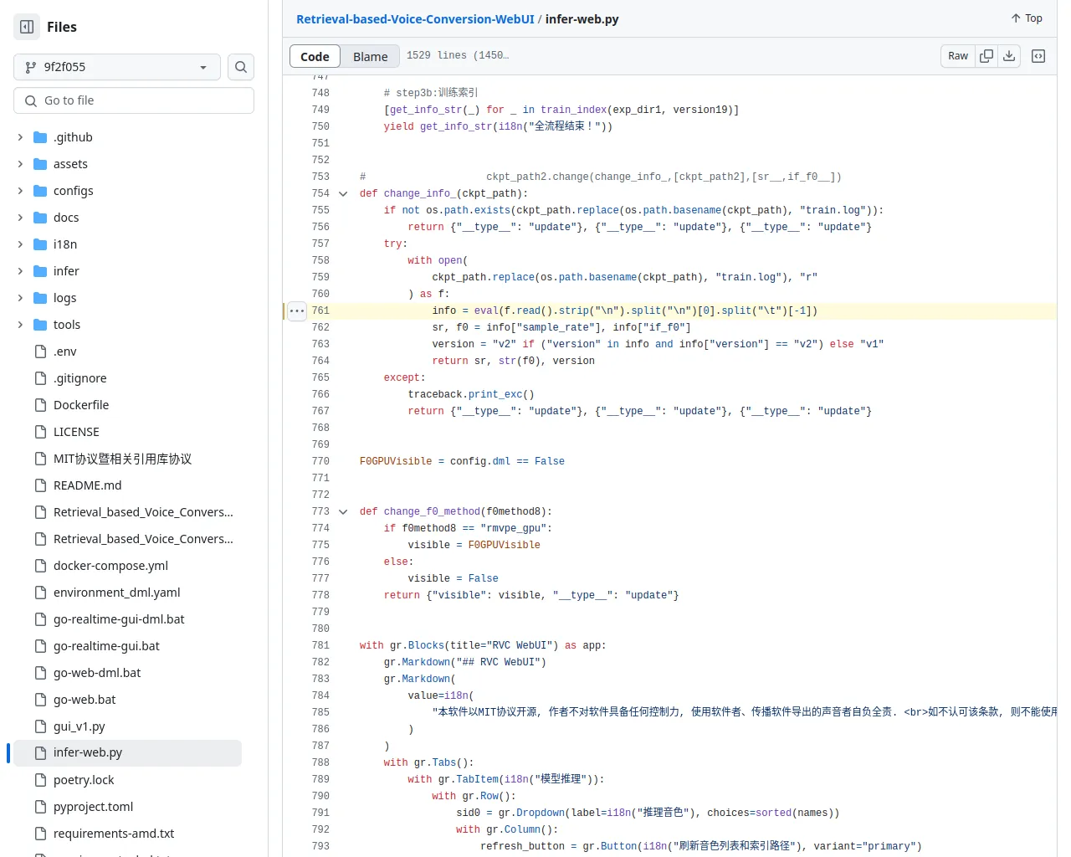Open pyproject.toml file
Screen dimensions: 1071x857
(x=94, y=807)
